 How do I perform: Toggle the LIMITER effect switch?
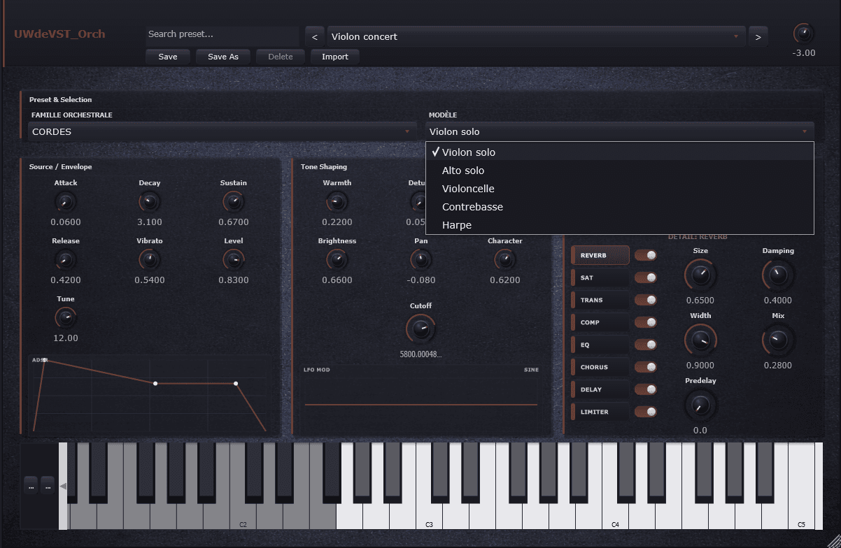point(646,412)
